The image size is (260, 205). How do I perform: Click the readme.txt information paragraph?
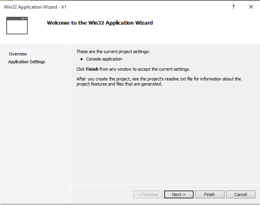tap(158, 82)
